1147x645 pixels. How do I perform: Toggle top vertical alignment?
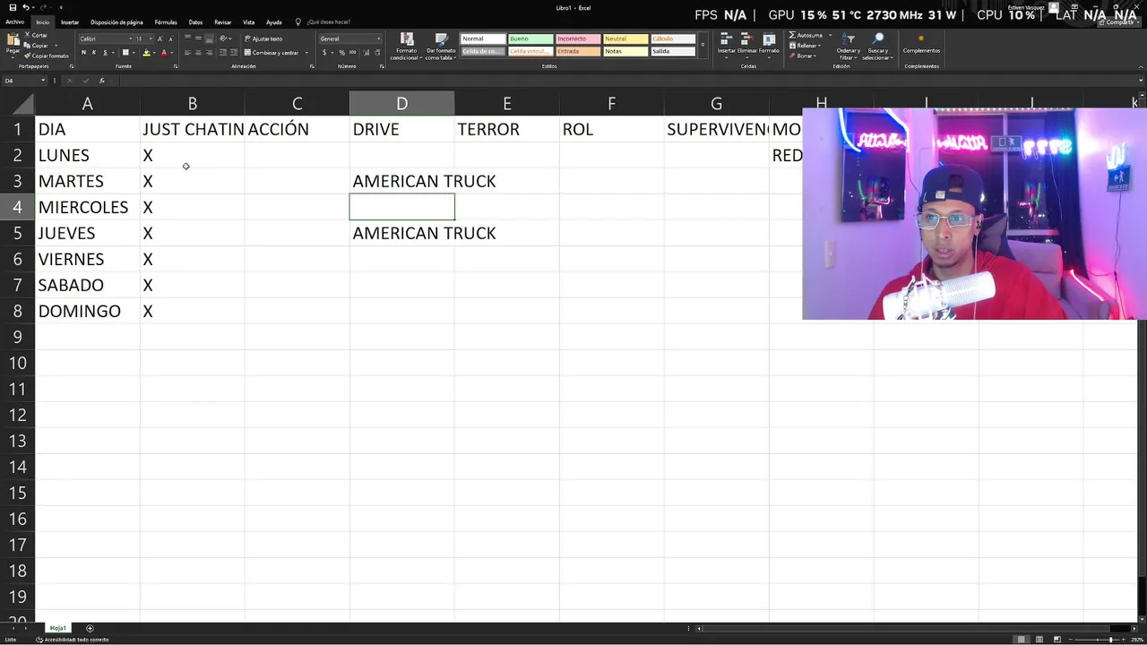tap(187, 38)
